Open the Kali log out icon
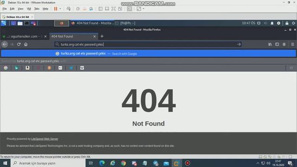The height and width of the screenshot is (167, 297). (x=294, y=23)
